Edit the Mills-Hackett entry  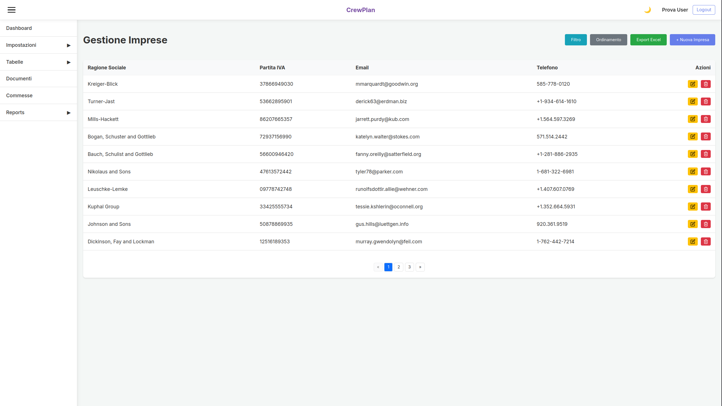[693, 119]
